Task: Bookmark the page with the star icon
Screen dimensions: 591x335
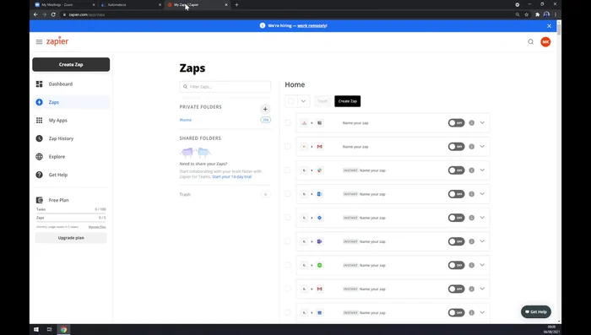Action: pyautogui.click(x=527, y=14)
